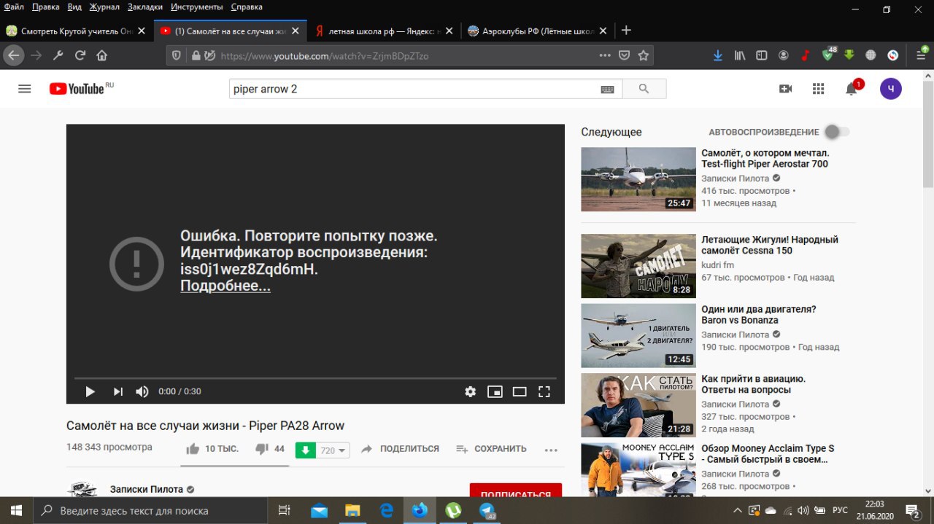The width and height of the screenshot is (934, 524).
Task: Go back to previous page
Action: pyautogui.click(x=14, y=55)
